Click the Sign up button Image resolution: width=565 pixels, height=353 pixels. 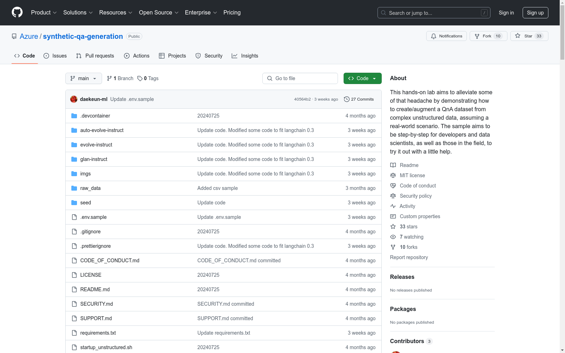[535, 13]
